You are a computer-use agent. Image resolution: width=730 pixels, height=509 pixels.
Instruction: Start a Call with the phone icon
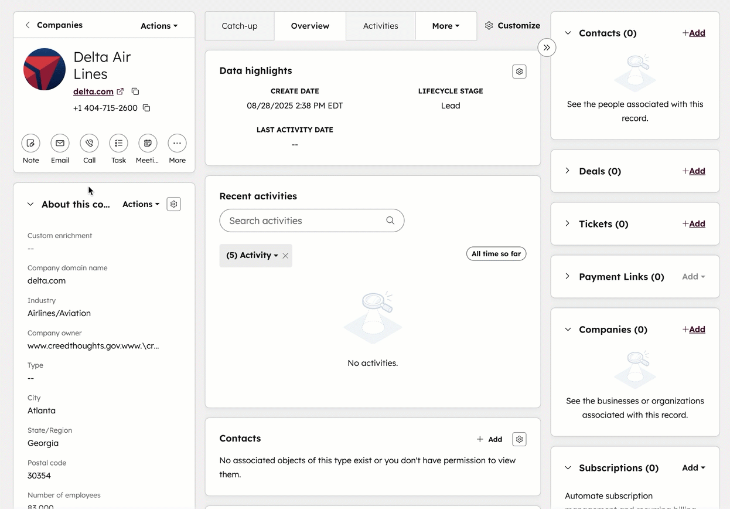click(90, 143)
